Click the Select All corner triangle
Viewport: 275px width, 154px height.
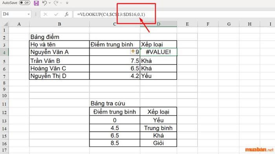[x=5, y=24]
